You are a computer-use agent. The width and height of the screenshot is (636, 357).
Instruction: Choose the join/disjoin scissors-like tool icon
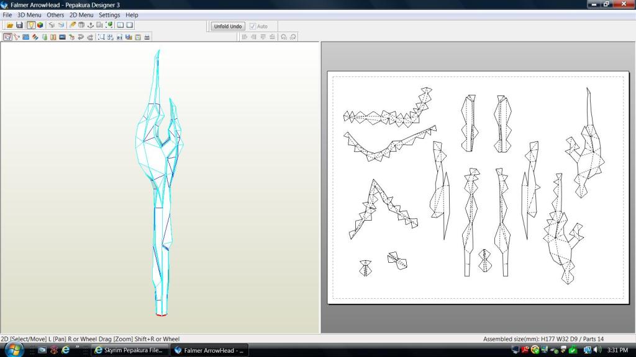(x=17, y=37)
